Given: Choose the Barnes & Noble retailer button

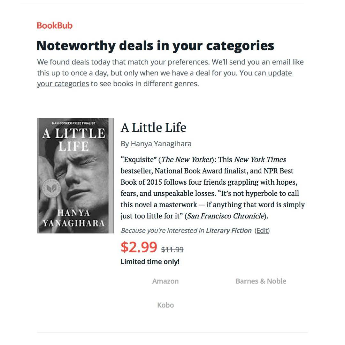Looking at the screenshot, I should click(x=261, y=281).
